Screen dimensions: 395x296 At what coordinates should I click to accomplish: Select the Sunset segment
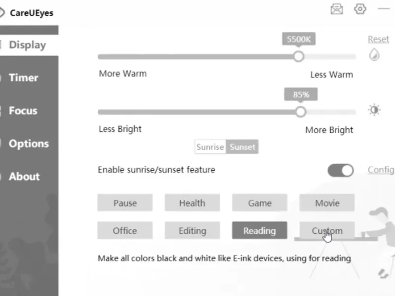[242, 147]
